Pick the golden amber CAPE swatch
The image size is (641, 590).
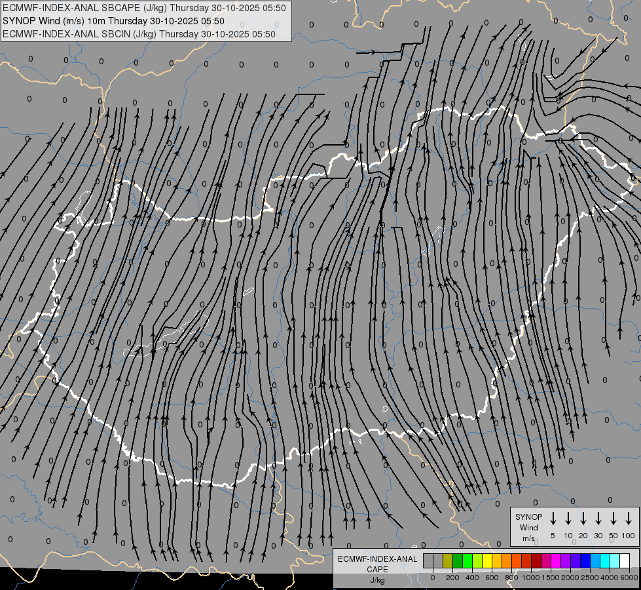(497, 561)
